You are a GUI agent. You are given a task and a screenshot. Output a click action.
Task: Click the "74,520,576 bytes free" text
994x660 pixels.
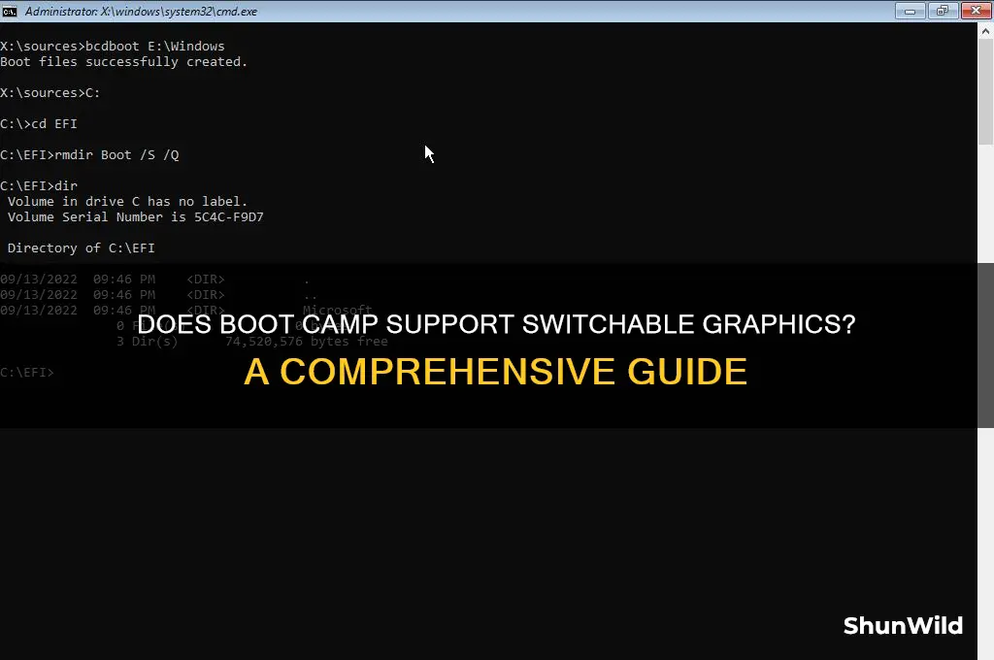click(306, 342)
